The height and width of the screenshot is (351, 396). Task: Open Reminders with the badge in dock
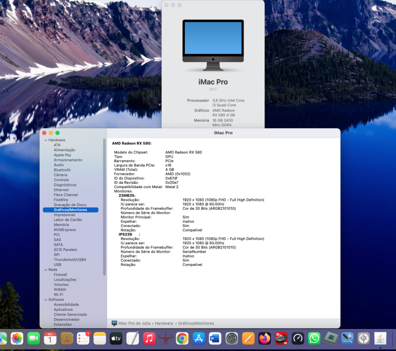[x=83, y=338]
